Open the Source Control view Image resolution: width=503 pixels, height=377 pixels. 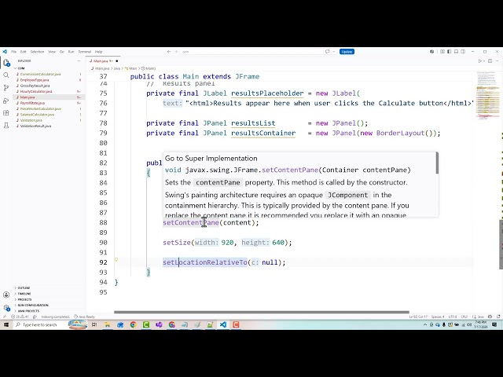tap(6, 87)
